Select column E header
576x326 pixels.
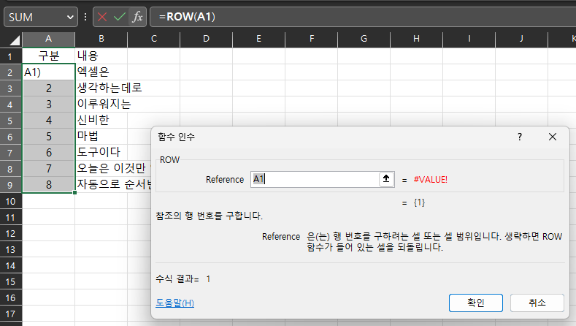(x=259, y=39)
